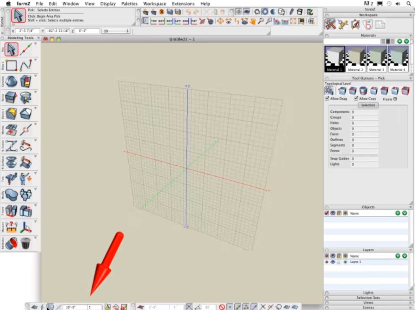Toggle the Layers panel lock column header
The height and width of the screenshot is (310, 415).
coord(339,256)
